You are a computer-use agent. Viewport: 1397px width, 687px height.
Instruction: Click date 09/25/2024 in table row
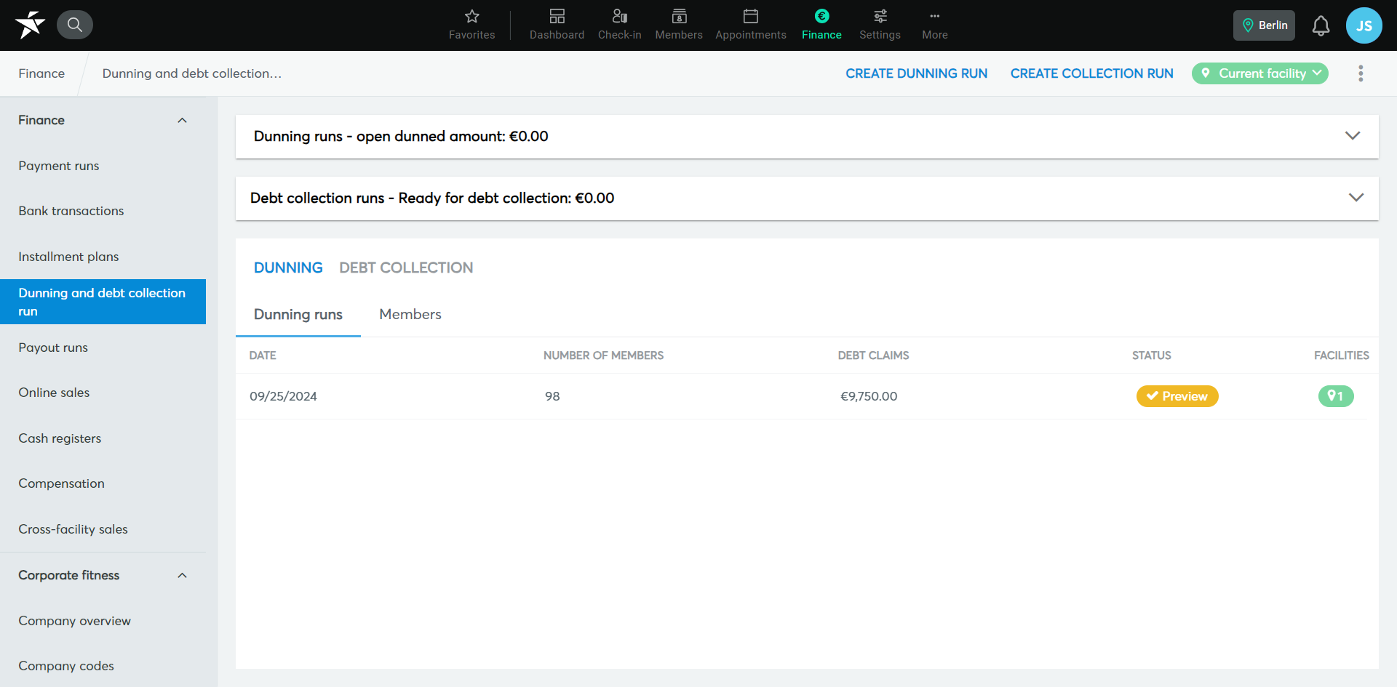283,396
